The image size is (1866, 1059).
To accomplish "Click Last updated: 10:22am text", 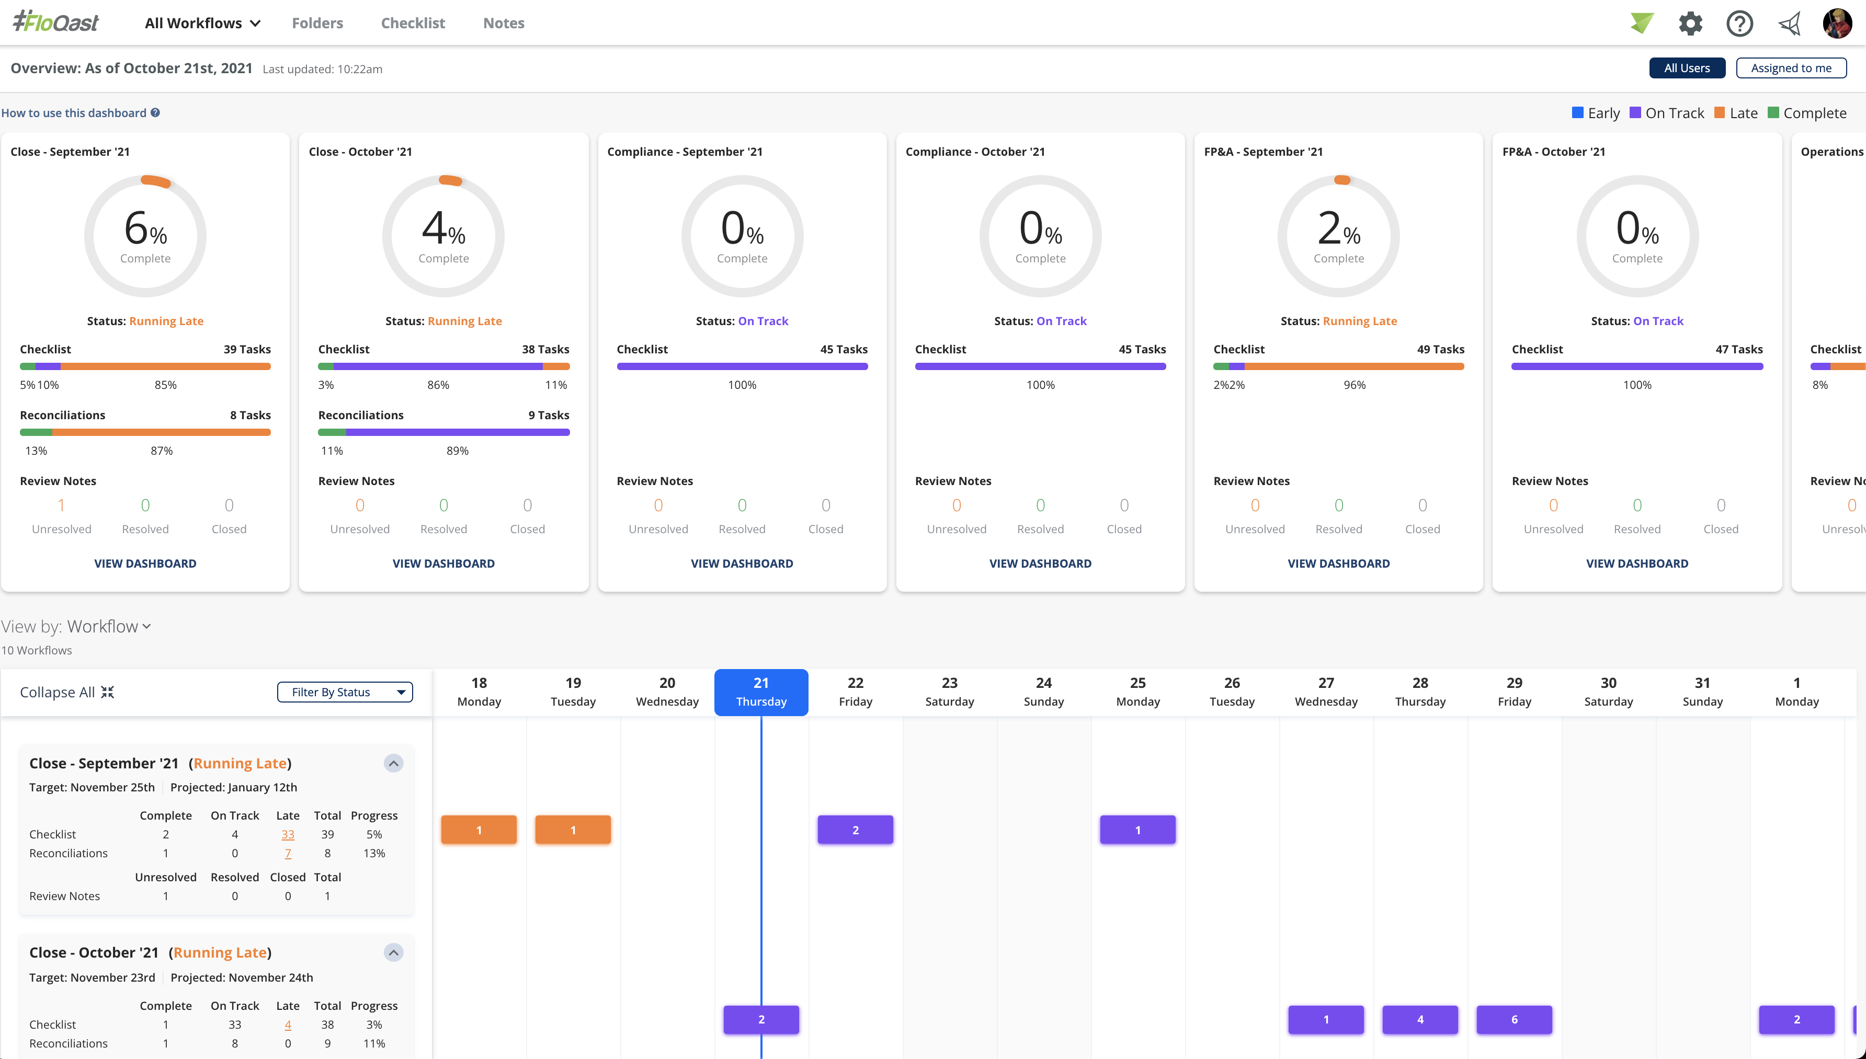I will (x=322, y=69).
